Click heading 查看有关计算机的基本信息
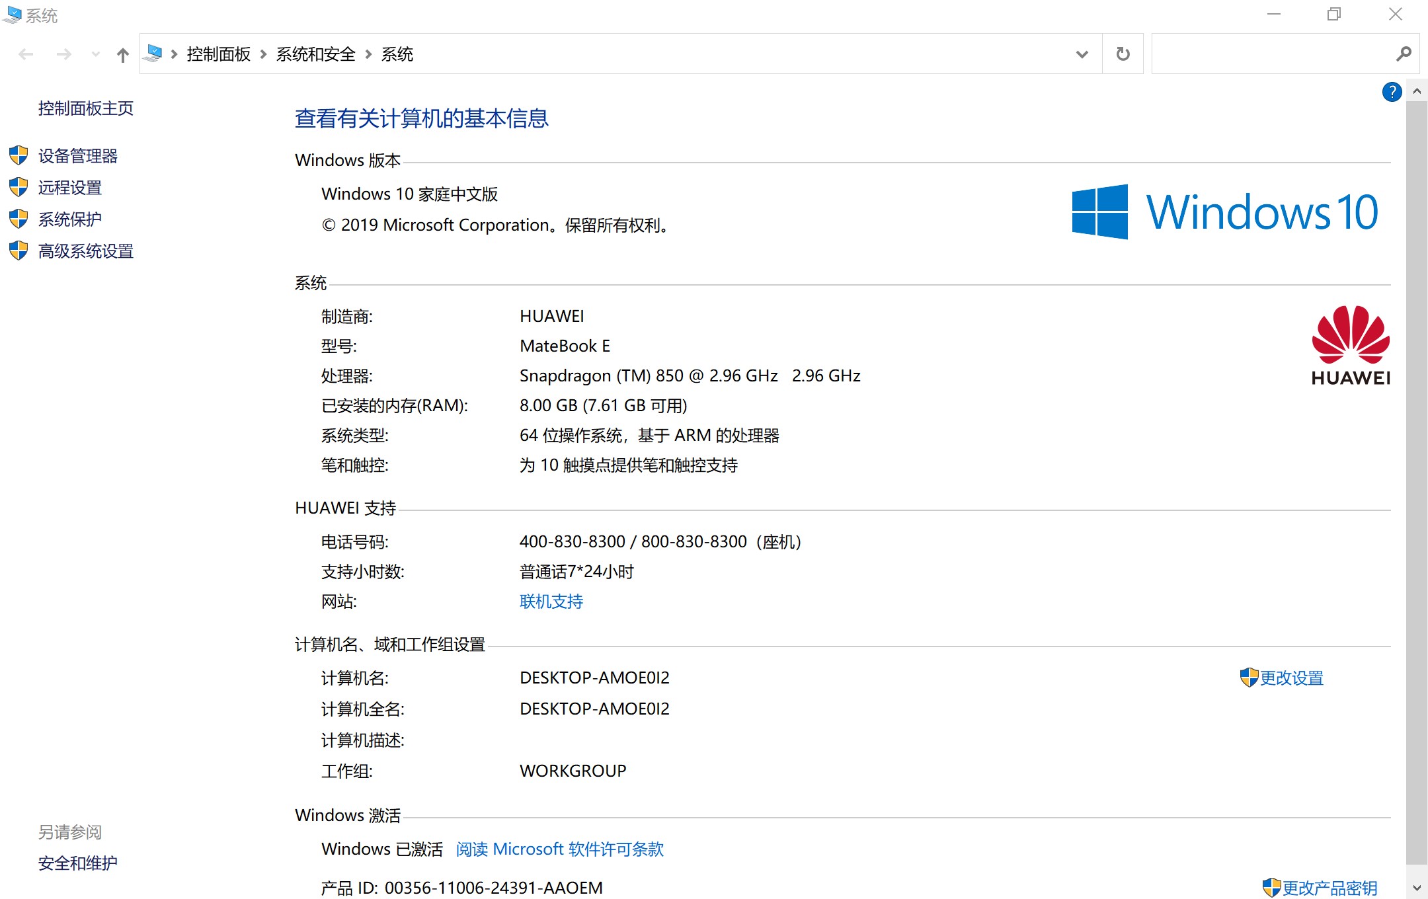The image size is (1428, 899). (x=422, y=118)
